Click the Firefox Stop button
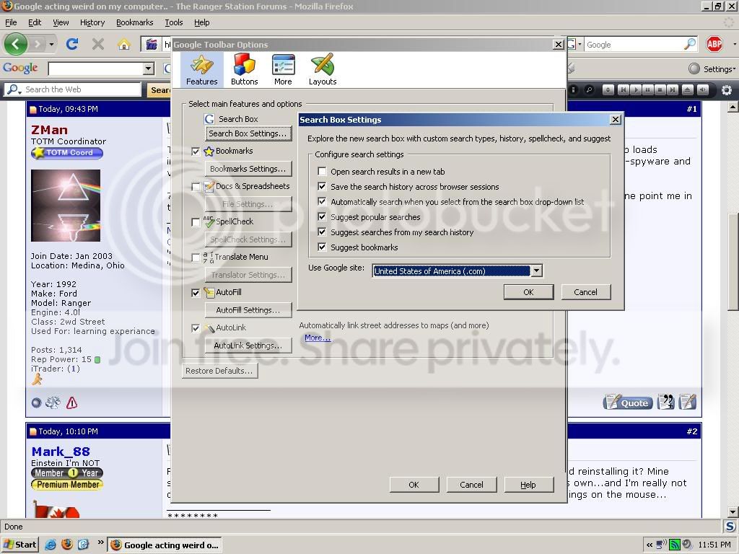 pos(98,44)
